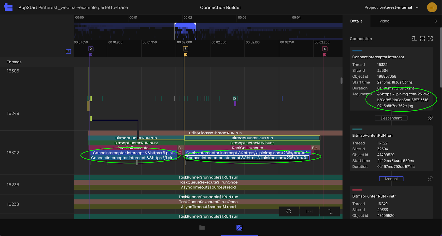Screen dimensions: 442x236
Task: Select the Details tab
Action: click(x=356, y=21)
